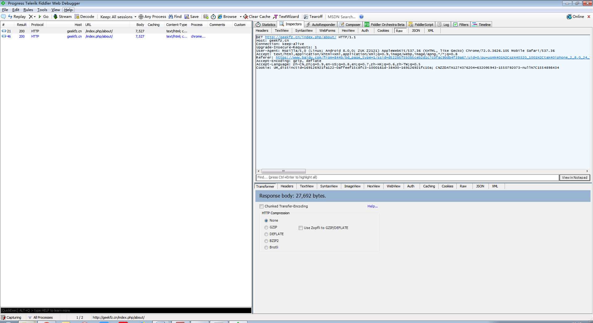This screenshot has width=593, height=323.
Task: Select response ImageView tab
Action: (x=352, y=186)
